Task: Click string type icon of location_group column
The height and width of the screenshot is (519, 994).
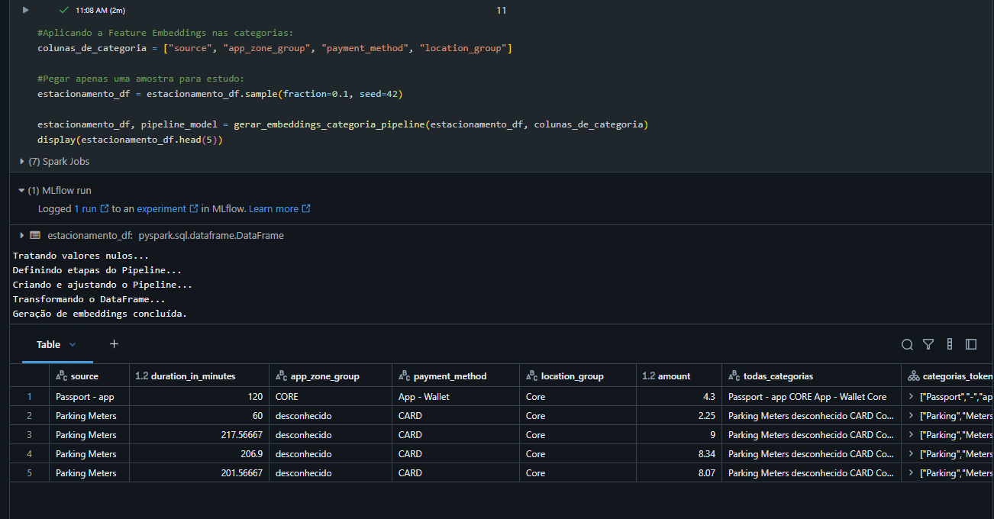Action: click(x=531, y=376)
